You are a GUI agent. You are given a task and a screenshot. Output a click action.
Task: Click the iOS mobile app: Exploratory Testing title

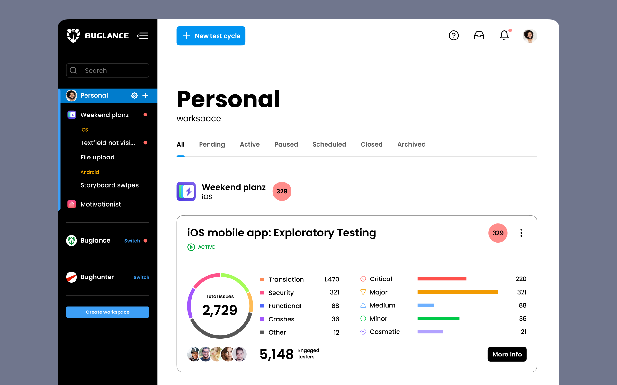pos(282,233)
